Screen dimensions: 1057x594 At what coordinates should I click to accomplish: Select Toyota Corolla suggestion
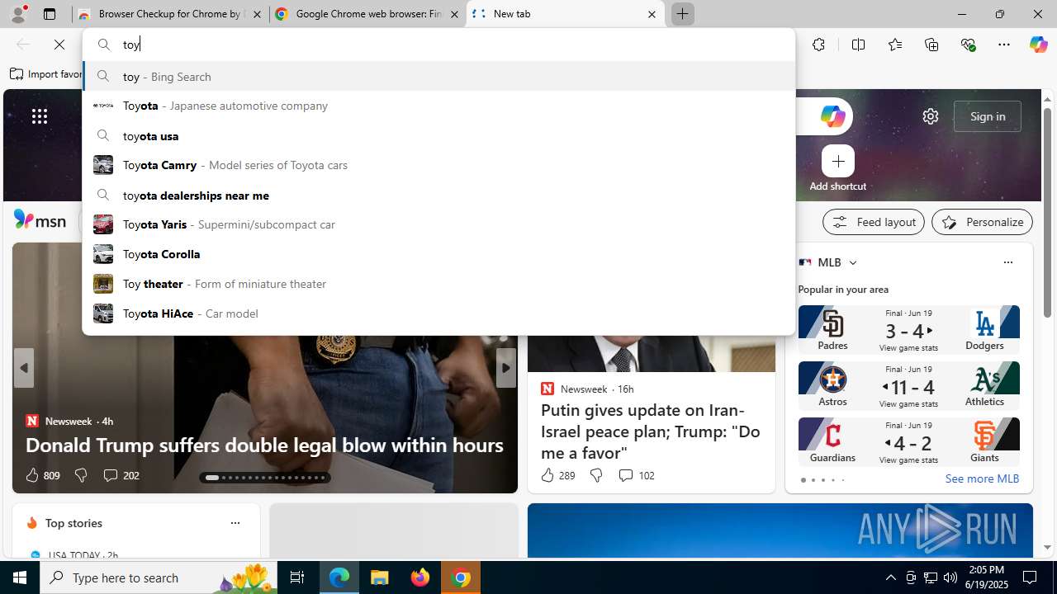tap(438, 254)
